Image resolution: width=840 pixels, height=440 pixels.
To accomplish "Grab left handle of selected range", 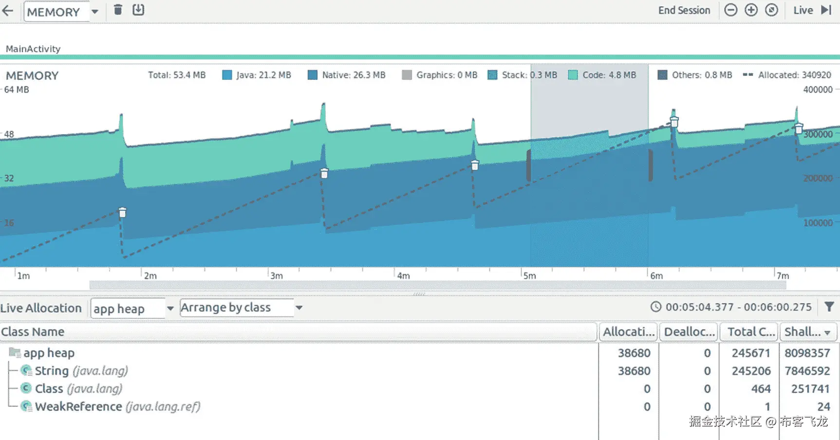I will 529,165.
